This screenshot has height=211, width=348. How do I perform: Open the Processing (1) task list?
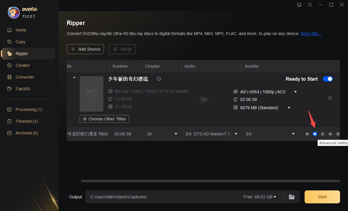(29, 109)
